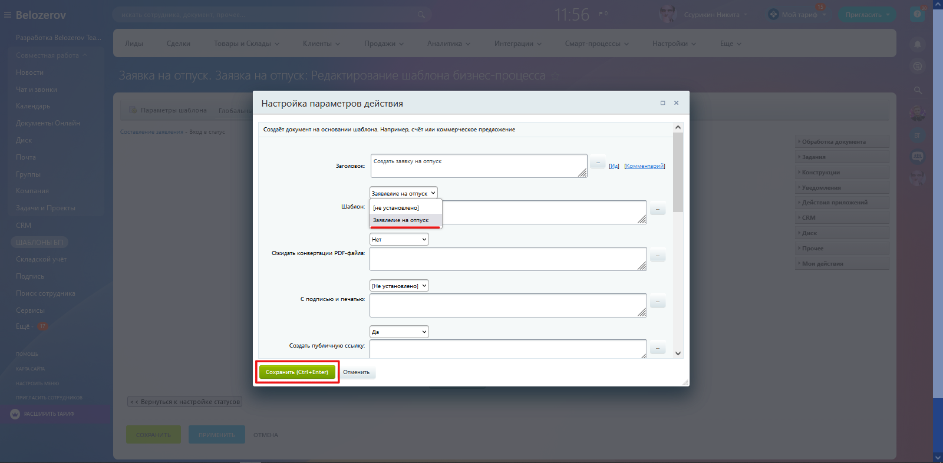Click the insert-value button beside PDF conversion field
The image size is (943, 463).
[x=658, y=256]
